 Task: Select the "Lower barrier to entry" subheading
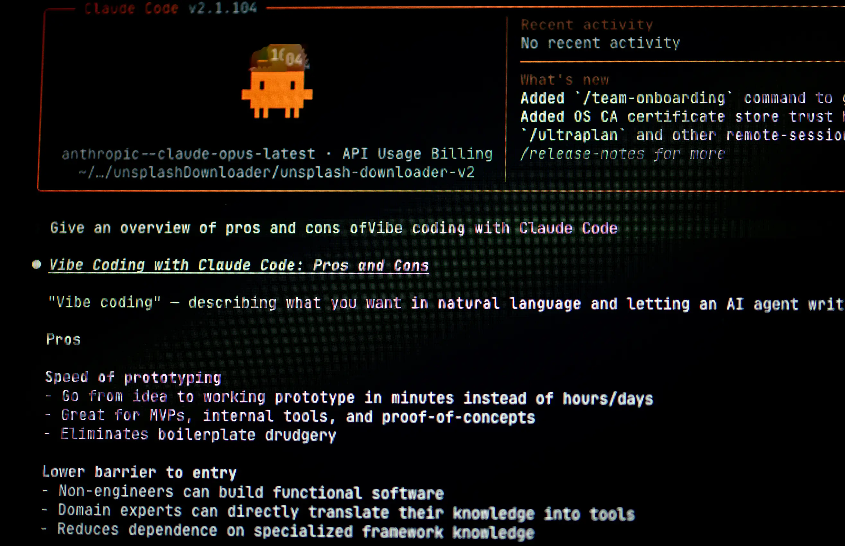(139, 472)
